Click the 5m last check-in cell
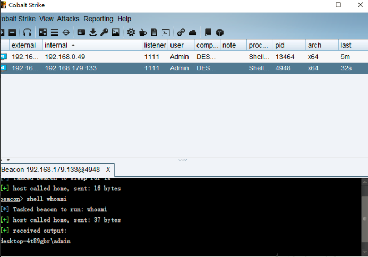Viewport: 368px width, 257px height. [x=353, y=57]
